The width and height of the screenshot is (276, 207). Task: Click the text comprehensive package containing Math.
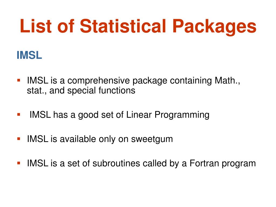[153, 81]
